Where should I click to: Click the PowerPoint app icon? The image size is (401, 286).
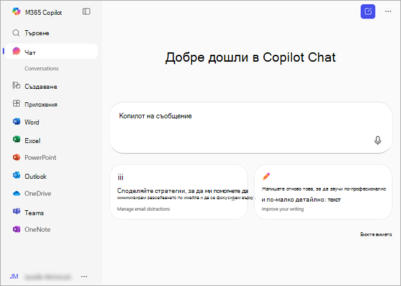tap(17, 157)
